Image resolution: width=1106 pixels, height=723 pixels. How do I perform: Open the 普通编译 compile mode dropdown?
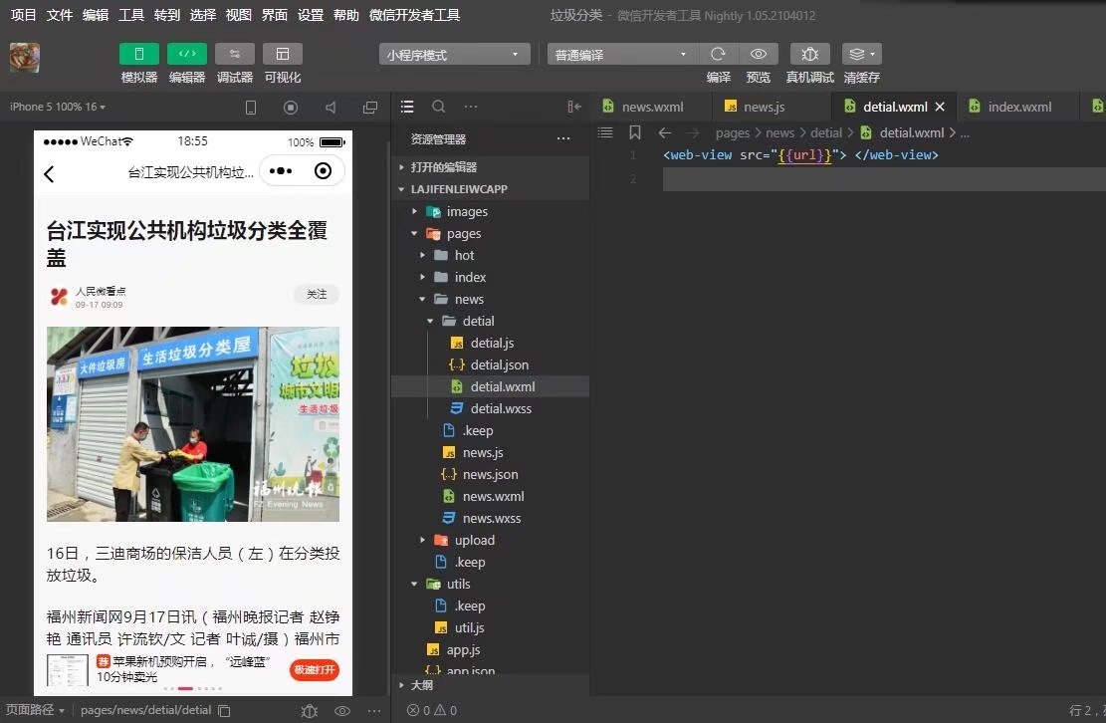pyautogui.click(x=622, y=55)
